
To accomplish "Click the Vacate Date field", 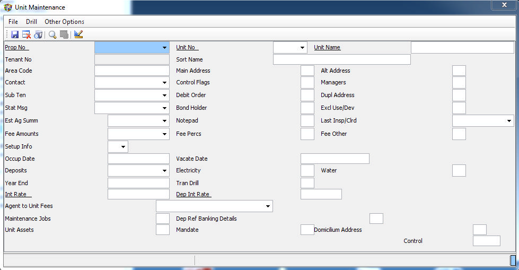I will coord(335,159).
